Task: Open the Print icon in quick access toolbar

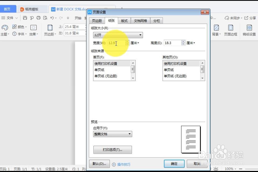Action: [38, 18]
